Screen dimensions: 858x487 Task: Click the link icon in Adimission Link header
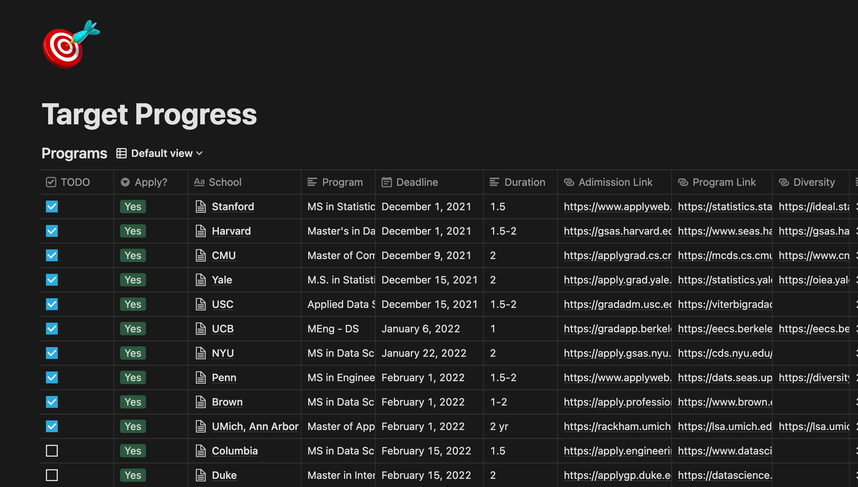(x=569, y=182)
